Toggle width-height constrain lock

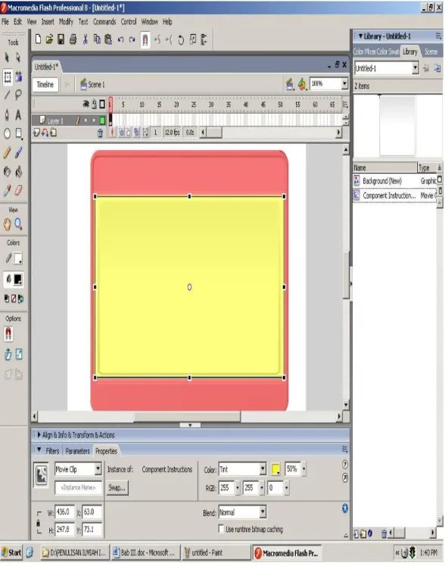pyautogui.click(x=39, y=522)
